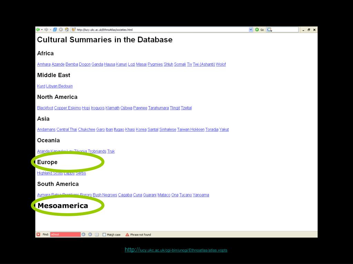
Task: Click the Highlight all icon in Find bar
Action: click(x=97, y=234)
